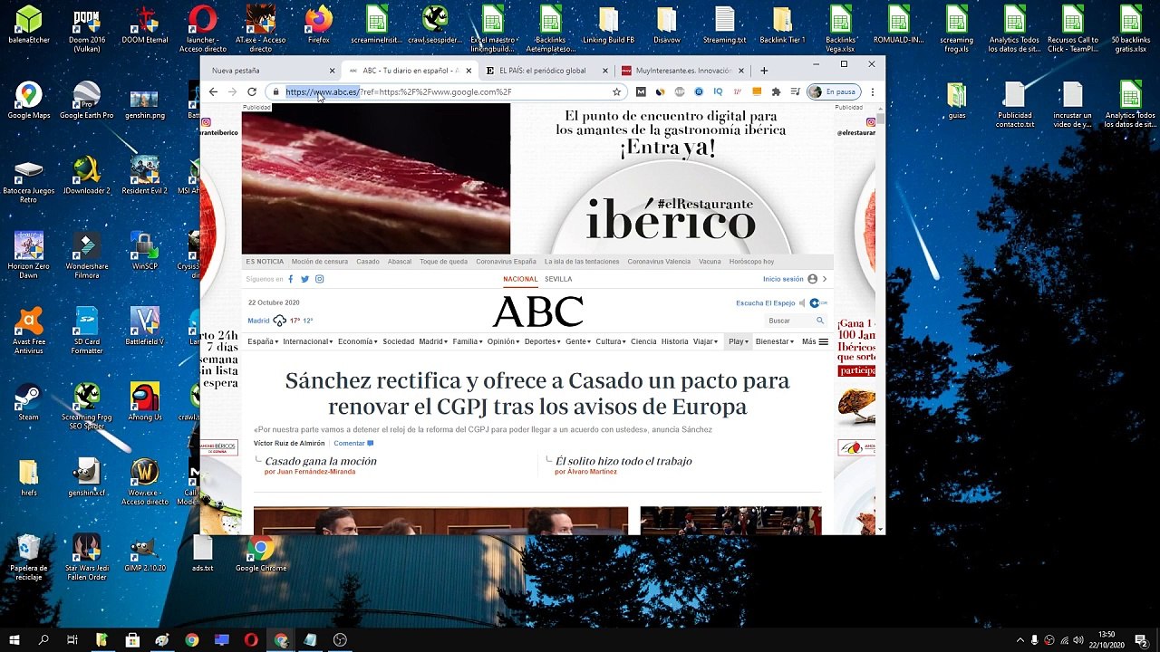Open the media control playlist icon

click(795, 91)
